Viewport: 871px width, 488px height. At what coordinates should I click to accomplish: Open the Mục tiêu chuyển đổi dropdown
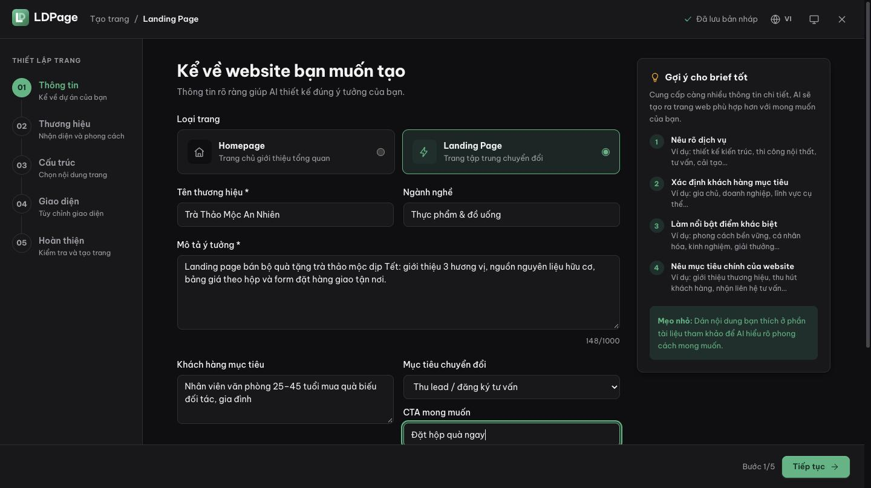512,387
